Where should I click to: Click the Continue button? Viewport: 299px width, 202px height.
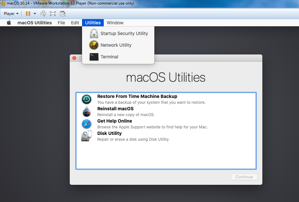coord(244,177)
